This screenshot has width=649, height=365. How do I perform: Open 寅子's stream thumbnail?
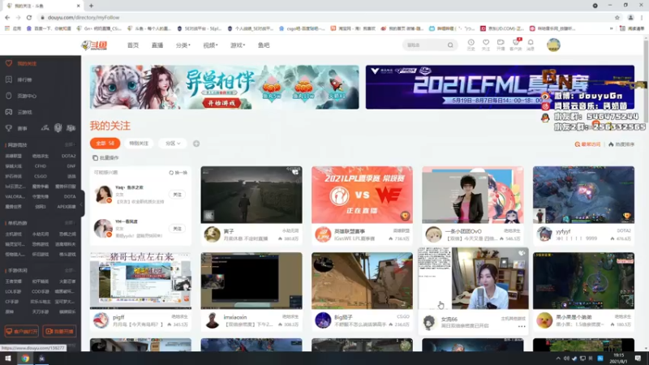(251, 195)
